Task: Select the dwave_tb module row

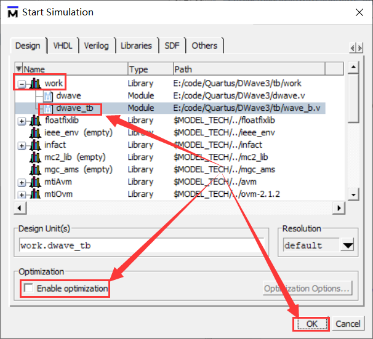Action: pos(170,108)
